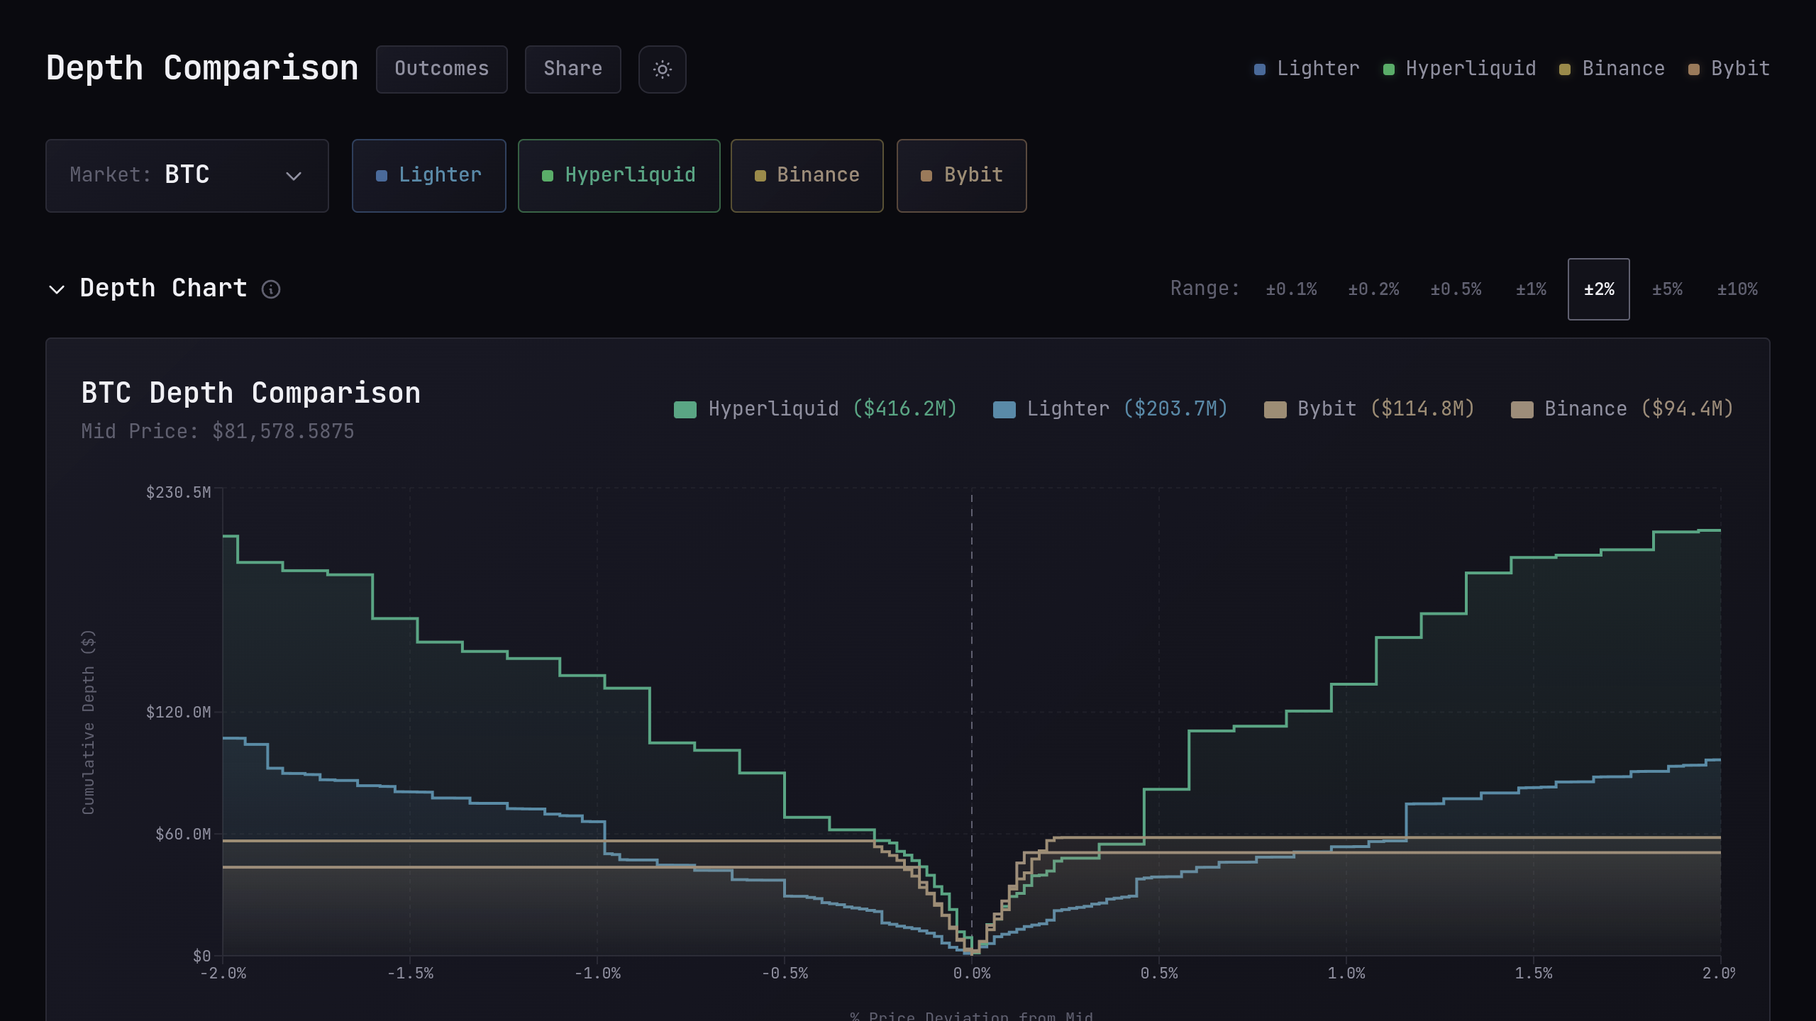Toggle the Hyperliquid exchange filter
Screen dimensions: 1816x1021
[619, 176]
